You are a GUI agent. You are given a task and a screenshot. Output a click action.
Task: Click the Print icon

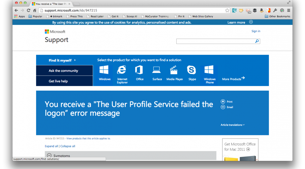[x=223, y=102]
